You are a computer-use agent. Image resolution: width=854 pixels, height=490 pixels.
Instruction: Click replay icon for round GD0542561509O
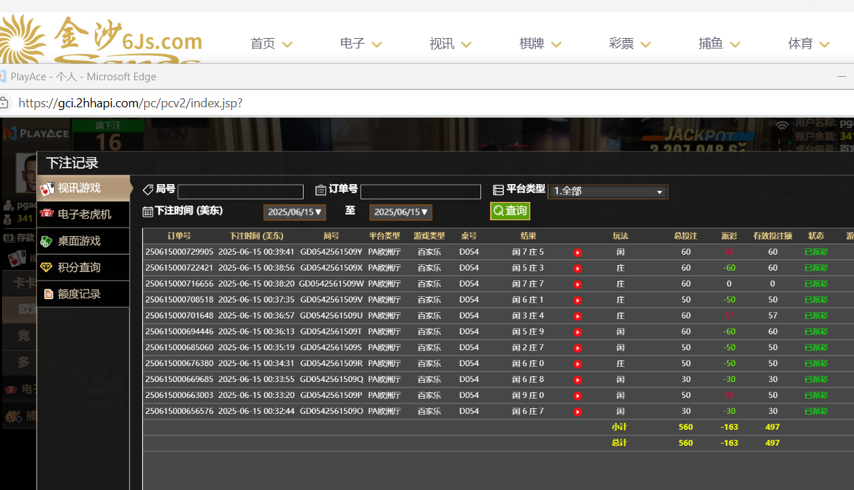click(577, 412)
